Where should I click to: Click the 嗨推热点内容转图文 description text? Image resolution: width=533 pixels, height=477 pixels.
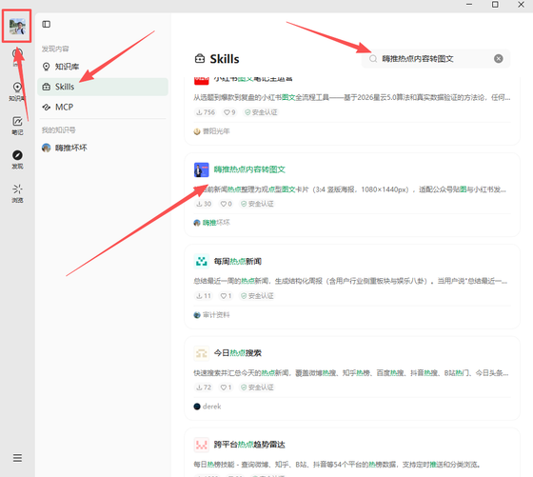[350, 189]
